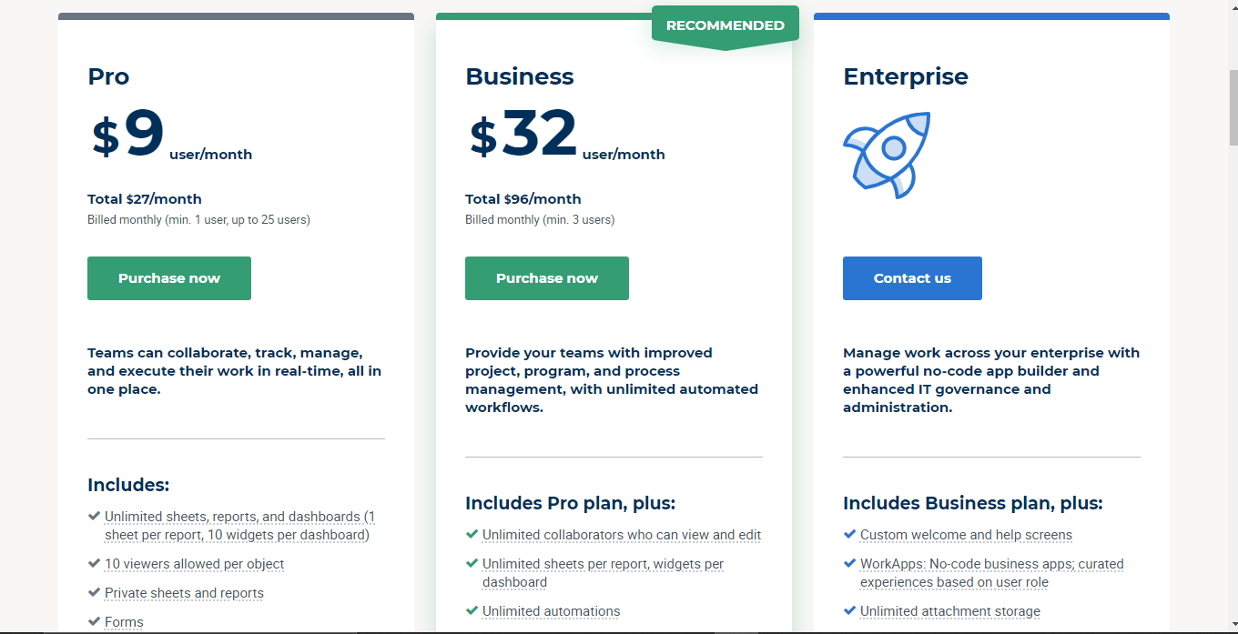The image size is (1238, 634).
Task: Open Unlimited collaborators who can view and edit info
Action: point(622,535)
